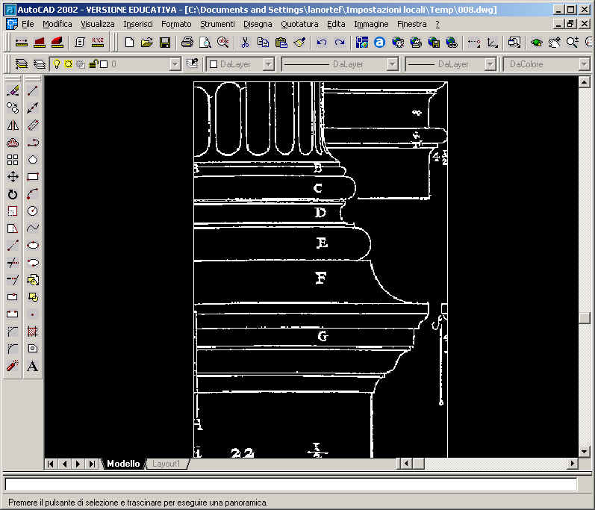595x510 pixels.
Task: Expand the DaColore color dropdown
Action: pyautogui.click(x=584, y=65)
